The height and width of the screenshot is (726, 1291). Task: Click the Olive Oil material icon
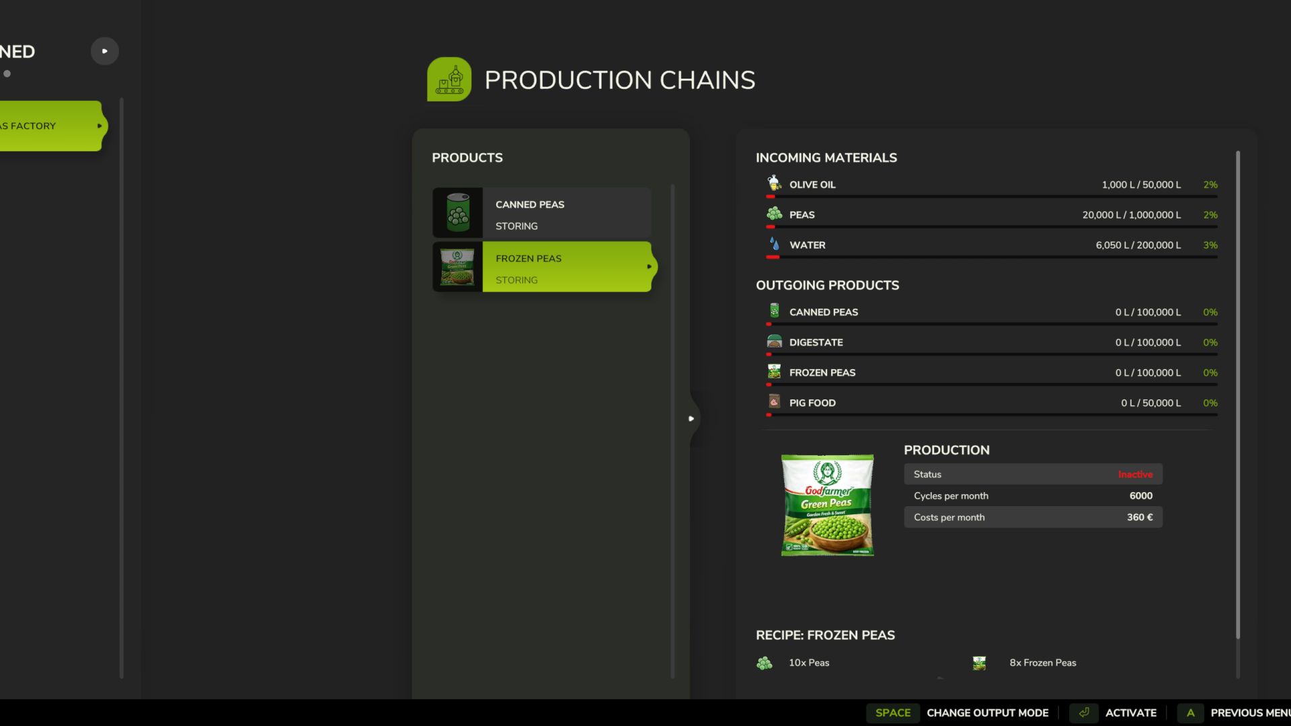point(774,183)
